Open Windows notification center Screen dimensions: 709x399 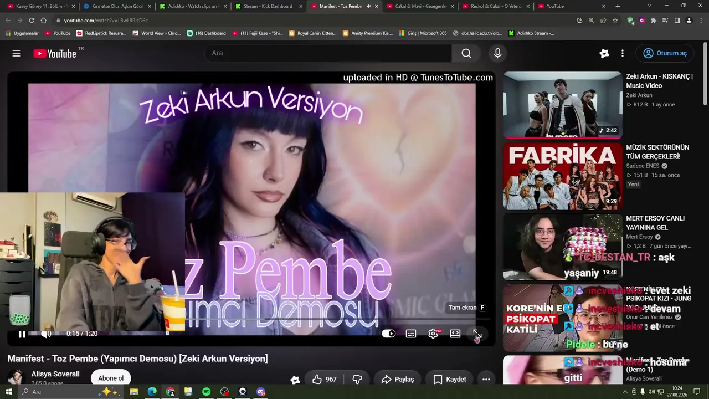pyautogui.click(x=697, y=392)
